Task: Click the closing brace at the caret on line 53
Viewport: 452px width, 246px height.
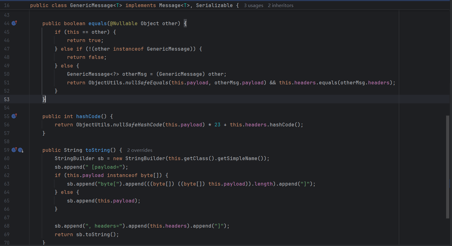Action: pos(44,99)
